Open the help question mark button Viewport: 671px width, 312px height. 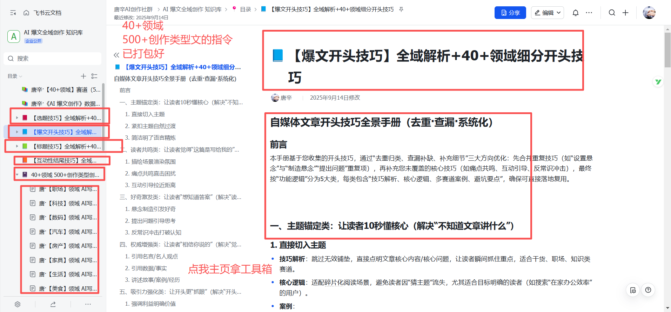point(648,290)
